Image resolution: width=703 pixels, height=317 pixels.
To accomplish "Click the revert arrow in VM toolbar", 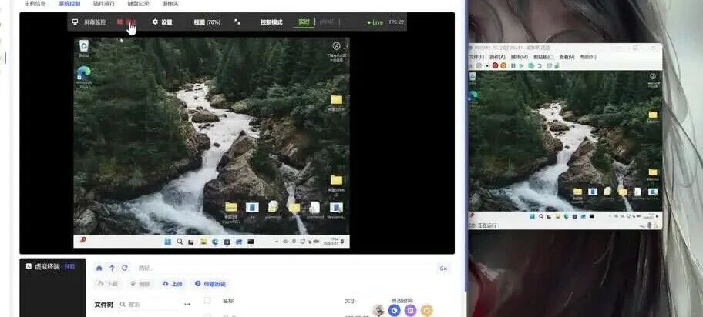I will point(540,65).
